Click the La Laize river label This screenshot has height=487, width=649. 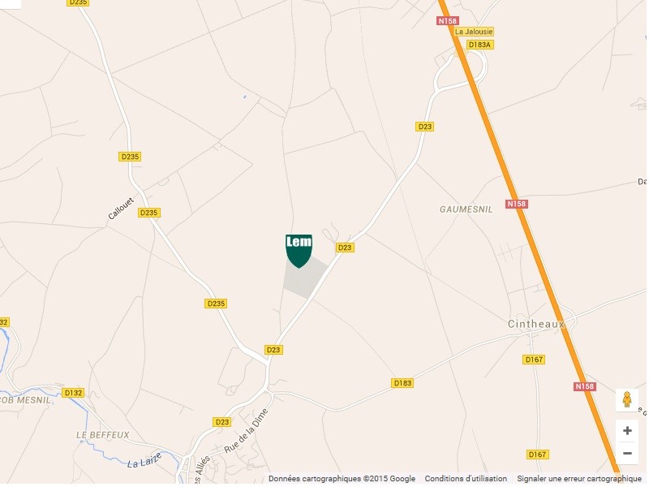click(x=144, y=461)
